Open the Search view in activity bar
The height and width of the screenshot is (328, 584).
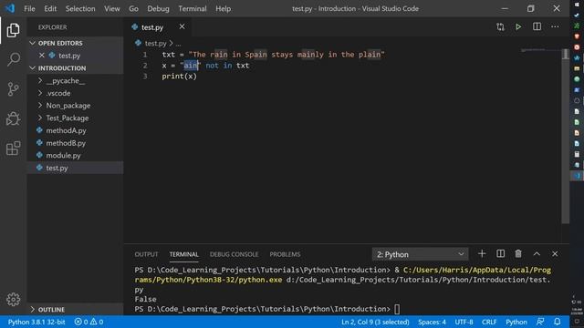pos(13,59)
